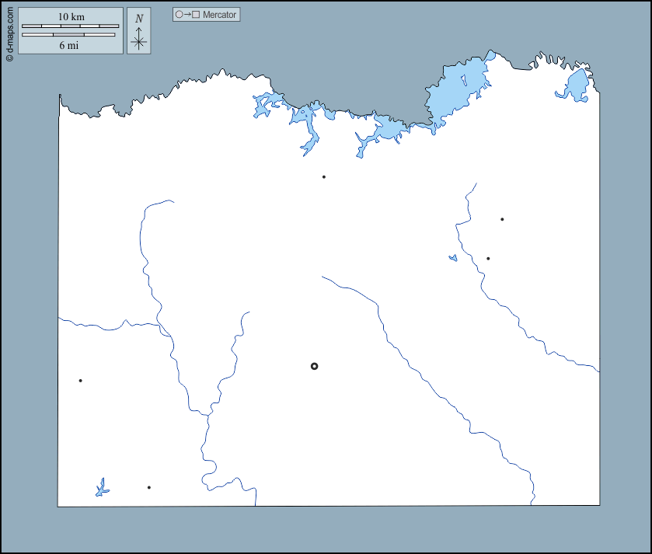Click the tiny lake in the southwest corner

tap(101, 488)
